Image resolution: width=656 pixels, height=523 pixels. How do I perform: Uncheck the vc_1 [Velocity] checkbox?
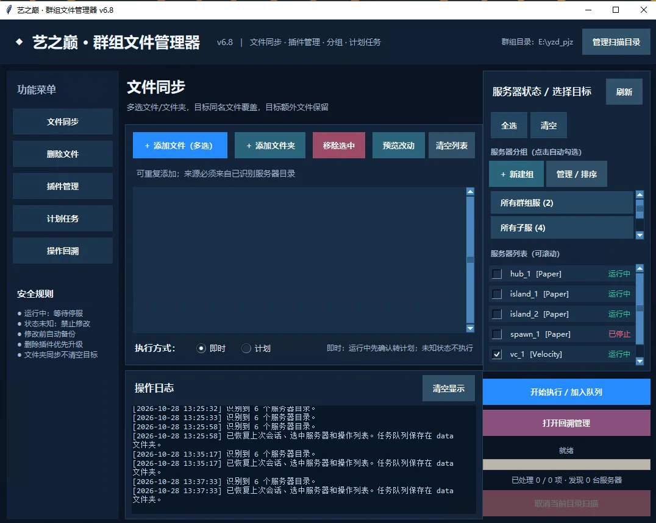[497, 354]
